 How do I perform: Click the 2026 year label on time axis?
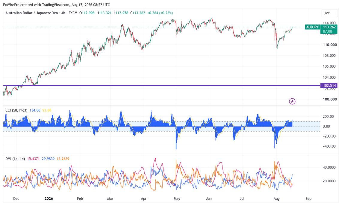tap(49, 199)
